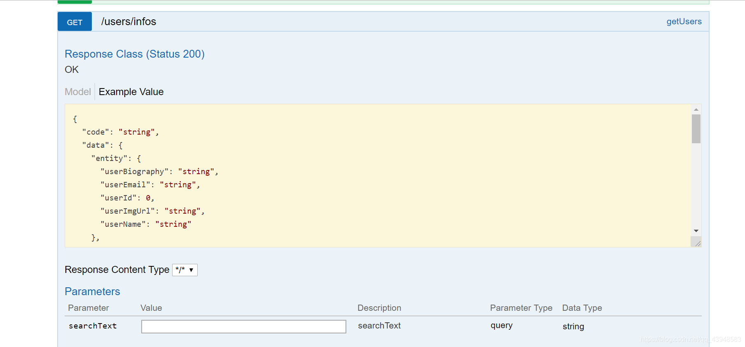Image resolution: width=745 pixels, height=347 pixels.
Task: Click the "code" line in example
Action: [121, 132]
